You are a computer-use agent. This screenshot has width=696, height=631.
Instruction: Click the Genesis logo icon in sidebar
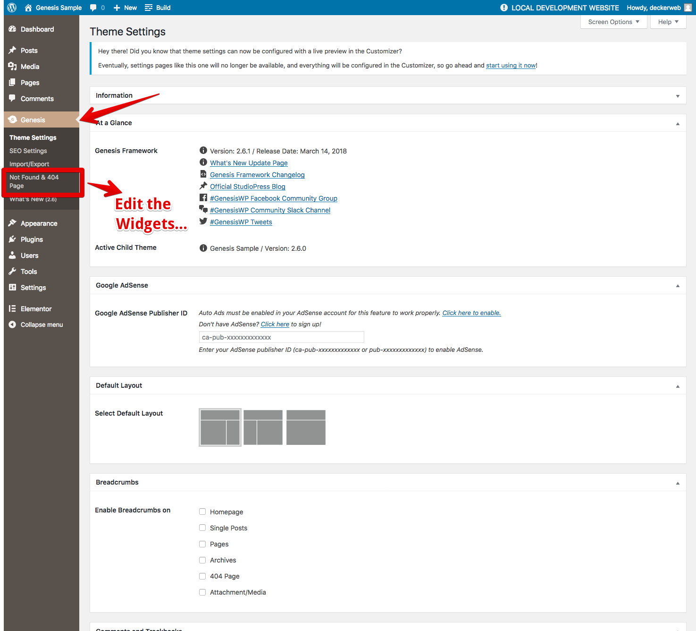(x=12, y=119)
